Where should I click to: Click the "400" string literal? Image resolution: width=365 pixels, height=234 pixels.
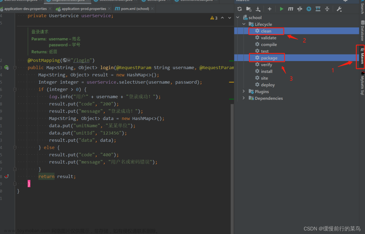(107, 155)
